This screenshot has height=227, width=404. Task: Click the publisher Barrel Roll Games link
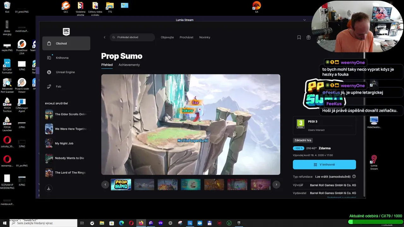pos(333,193)
